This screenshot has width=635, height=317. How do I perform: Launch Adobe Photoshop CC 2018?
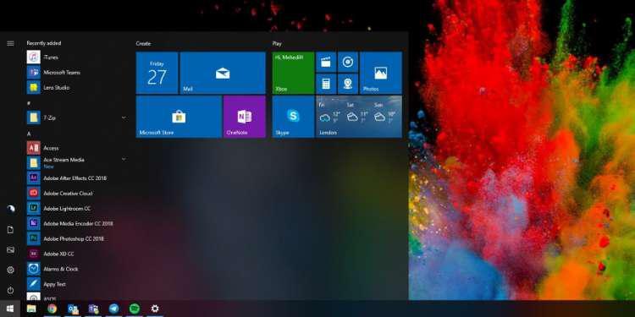76,239
